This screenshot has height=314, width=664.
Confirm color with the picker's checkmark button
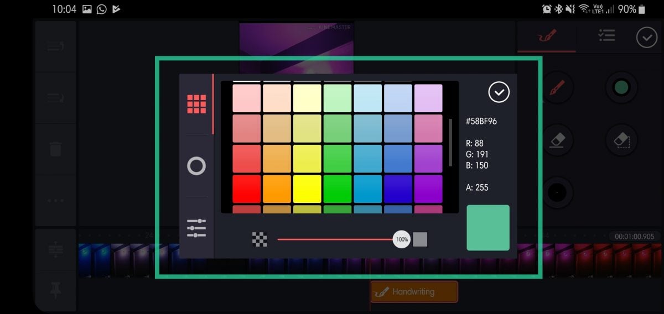pyautogui.click(x=499, y=92)
